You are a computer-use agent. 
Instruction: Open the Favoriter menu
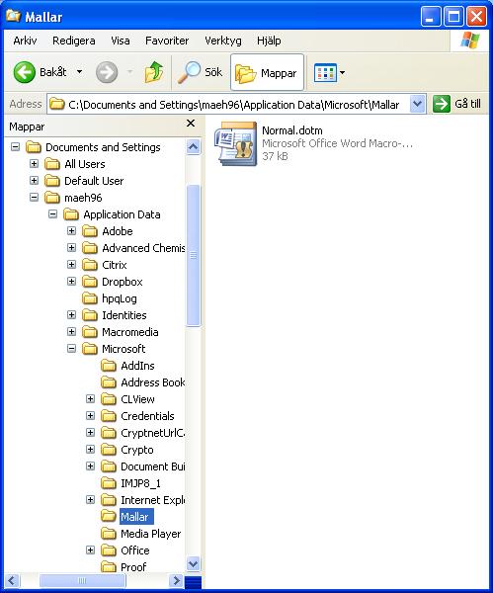tap(167, 41)
